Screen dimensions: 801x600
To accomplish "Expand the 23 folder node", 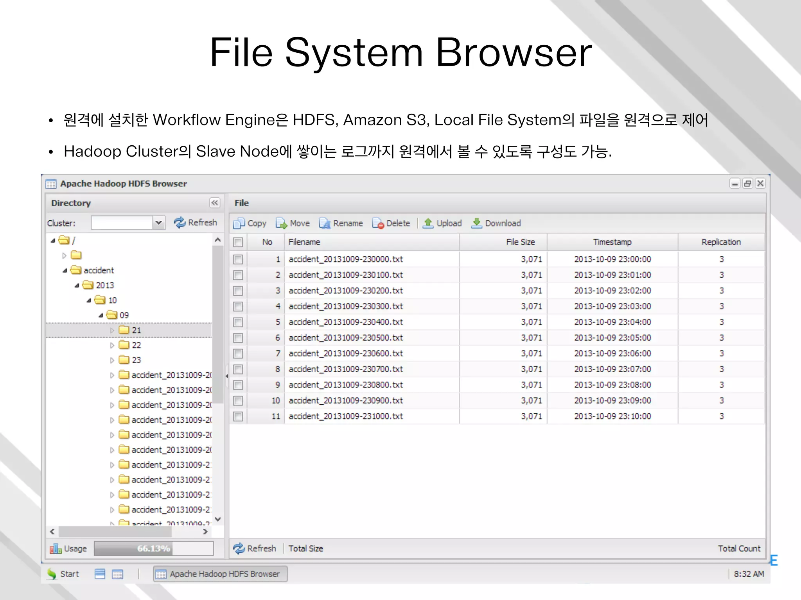I will point(112,360).
